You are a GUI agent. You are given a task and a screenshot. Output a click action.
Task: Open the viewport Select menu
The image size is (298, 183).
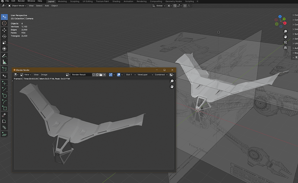point(39,6)
